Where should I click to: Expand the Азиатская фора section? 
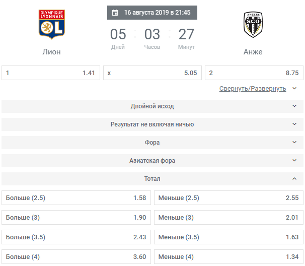[152, 161]
